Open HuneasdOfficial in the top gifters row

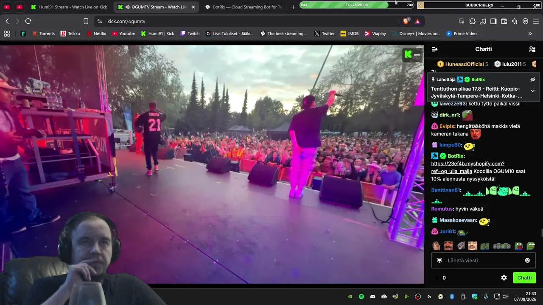(464, 64)
